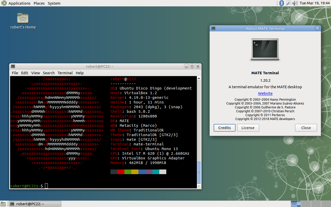The height and width of the screenshot is (207, 331).
Task: Click the 'OS: Ubuntu Disco Dingo' line
Action: click(x=151, y=88)
